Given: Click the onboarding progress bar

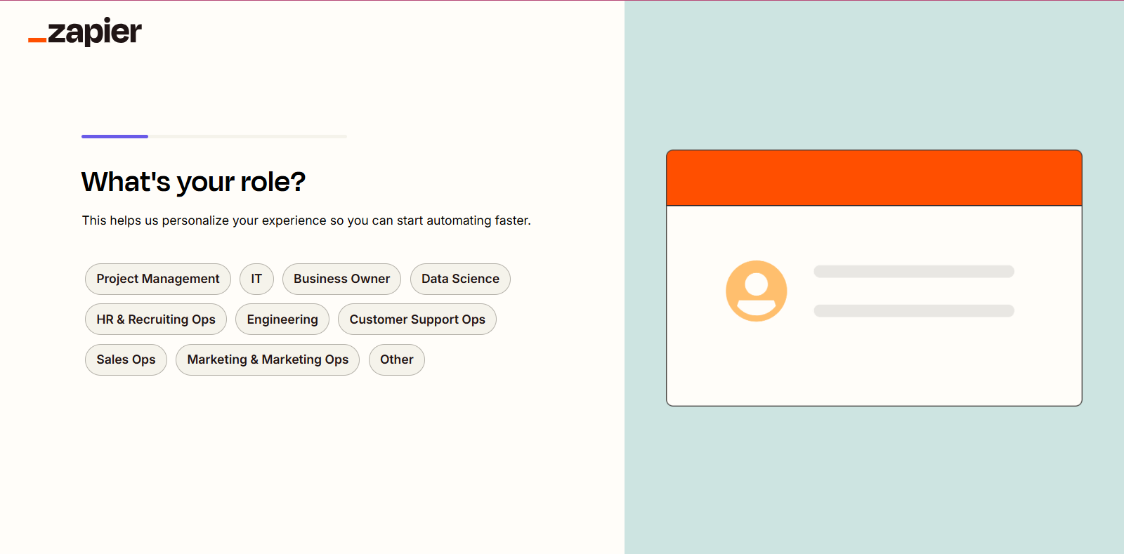Looking at the screenshot, I should (x=214, y=136).
